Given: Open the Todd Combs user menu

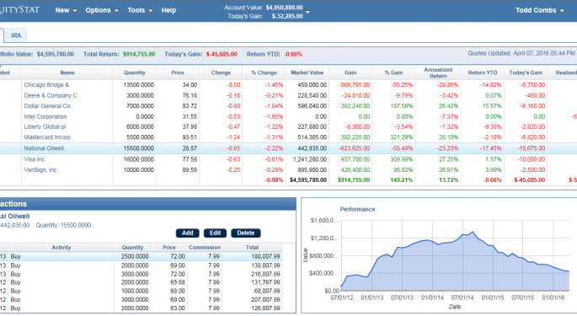Looking at the screenshot, I should [x=539, y=10].
